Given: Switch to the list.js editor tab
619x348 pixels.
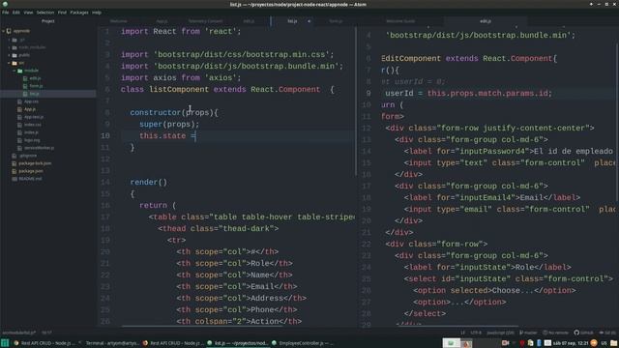Looking at the screenshot, I should pyautogui.click(x=292, y=21).
